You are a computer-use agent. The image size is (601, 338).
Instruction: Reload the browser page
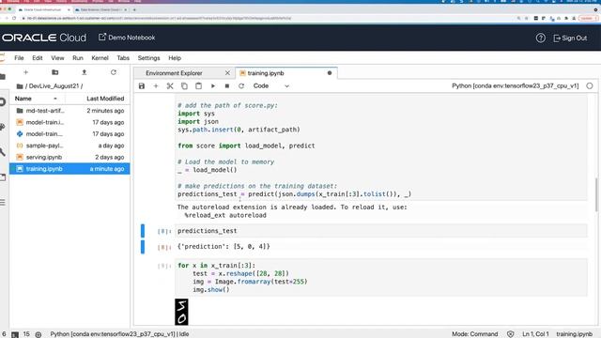(14, 18)
